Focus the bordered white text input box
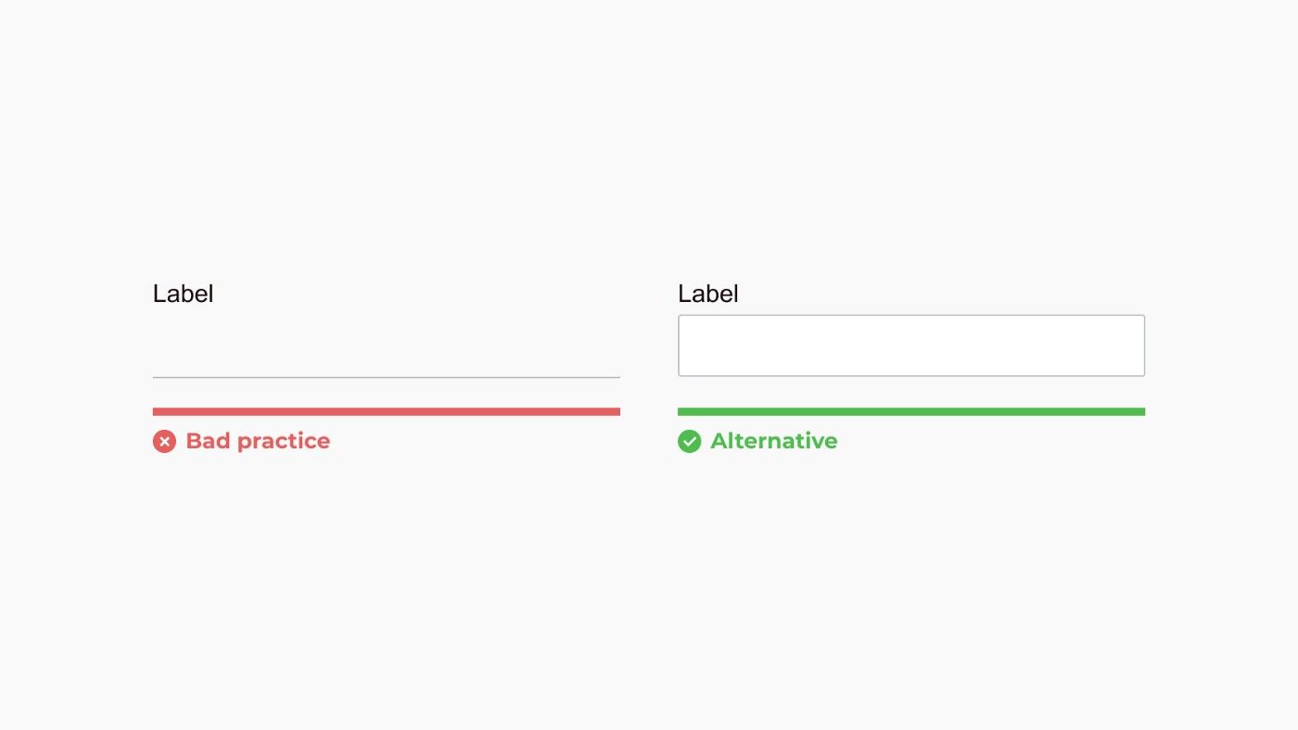Viewport: 1298px width, 730px height. tap(911, 346)
